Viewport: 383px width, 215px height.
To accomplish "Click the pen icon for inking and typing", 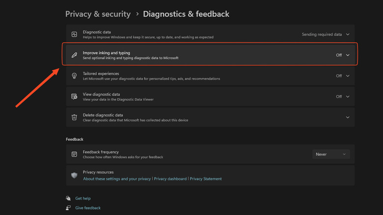I will click(x=74, y=55).
